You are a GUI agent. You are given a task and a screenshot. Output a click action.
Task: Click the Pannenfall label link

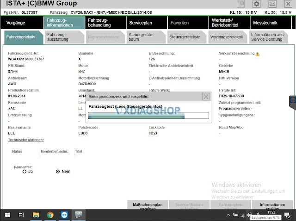coord(23,167)
